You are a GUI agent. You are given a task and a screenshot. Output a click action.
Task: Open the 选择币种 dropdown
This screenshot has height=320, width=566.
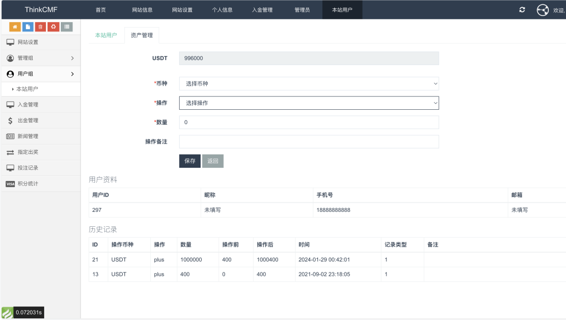(307, 83)
